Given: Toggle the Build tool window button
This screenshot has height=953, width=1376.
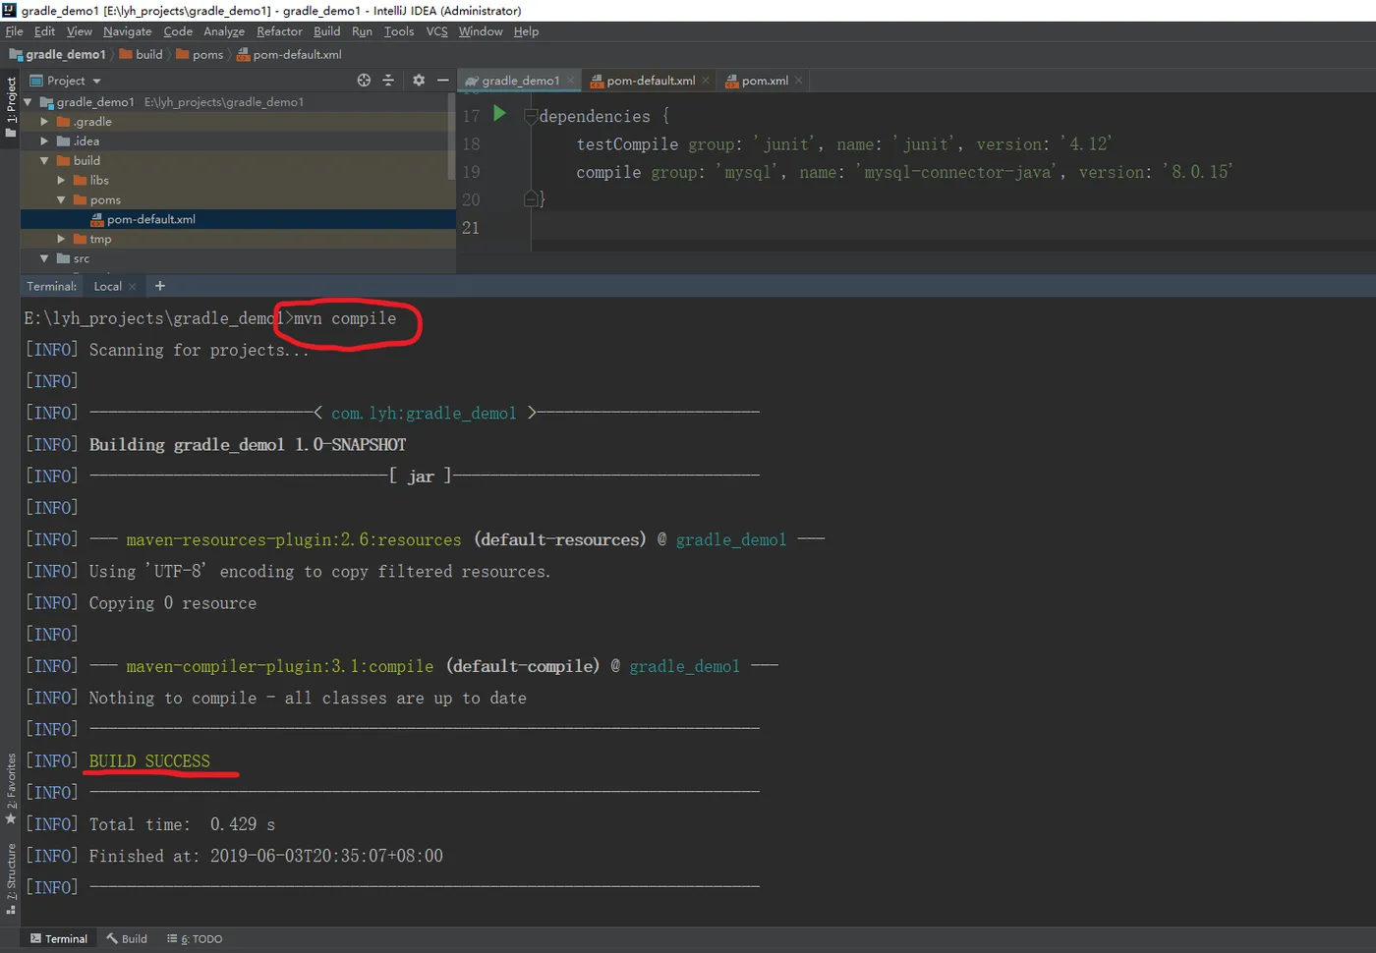Looking at the screenshot, I should coord(127,939).
